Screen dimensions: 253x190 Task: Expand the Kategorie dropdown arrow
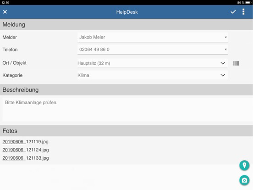(x=223, y=75)
